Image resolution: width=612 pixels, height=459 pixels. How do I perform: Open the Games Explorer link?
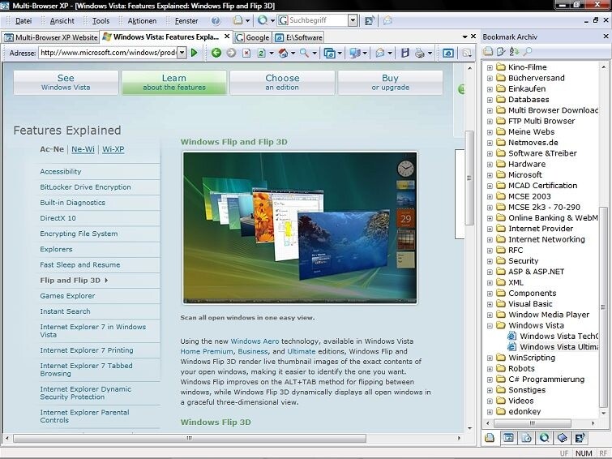pos(67,296)
